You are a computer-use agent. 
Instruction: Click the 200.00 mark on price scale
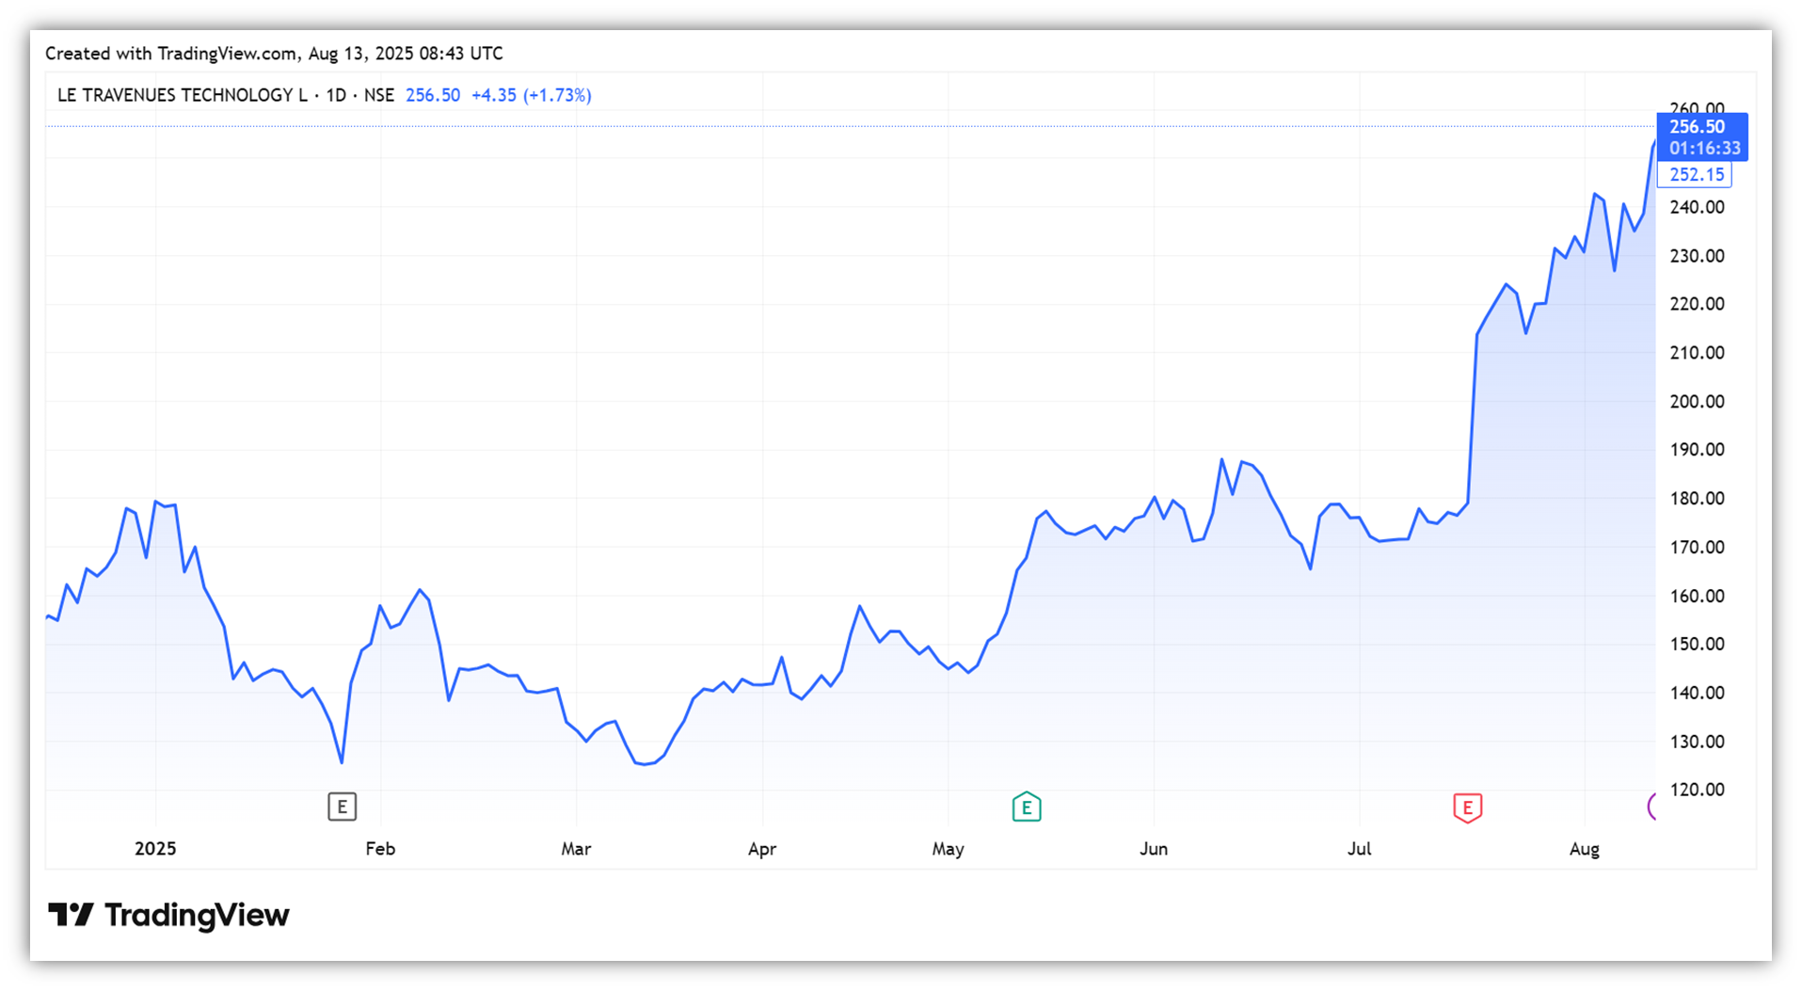[1696, 402]
